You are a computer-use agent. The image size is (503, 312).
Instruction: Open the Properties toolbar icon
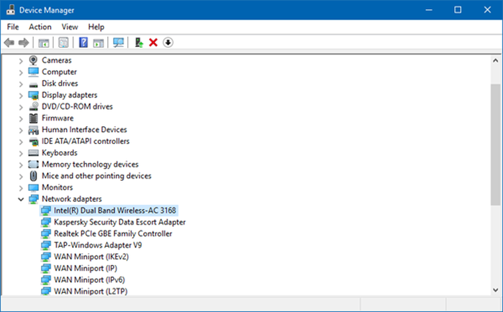pyautogui.click(x=64, y=43)
